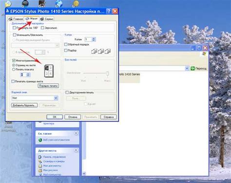Enable the Зеркально checkbox
Screen dimensions: 231x183
pos(42,28)
